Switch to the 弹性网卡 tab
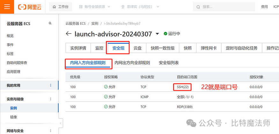Screen dimensions: 279x134 click(209, 48)
